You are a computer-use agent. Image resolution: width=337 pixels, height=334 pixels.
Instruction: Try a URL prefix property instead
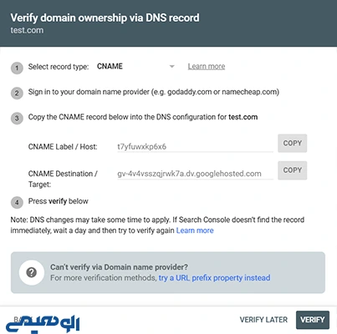pos(214,278)
